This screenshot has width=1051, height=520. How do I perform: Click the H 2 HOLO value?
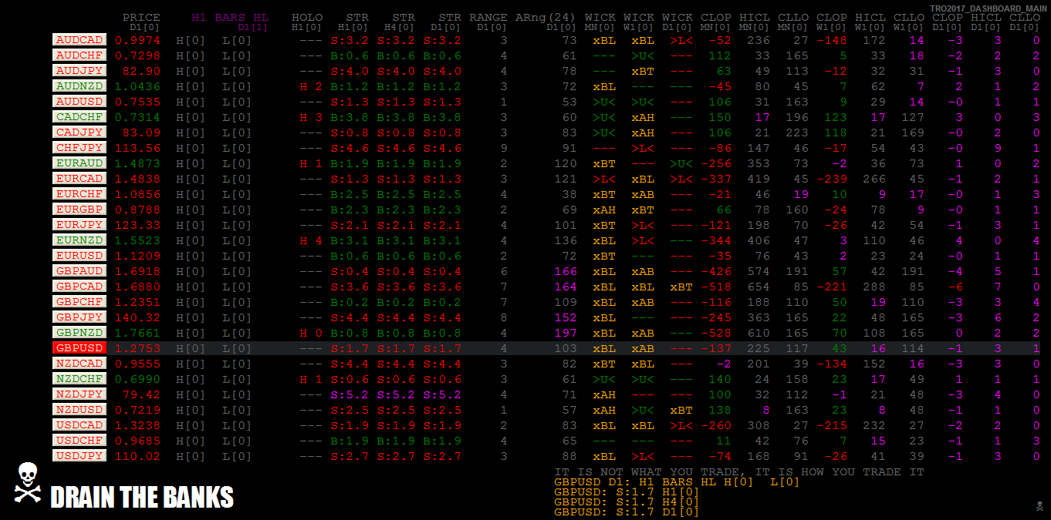[x=311, y=86]
